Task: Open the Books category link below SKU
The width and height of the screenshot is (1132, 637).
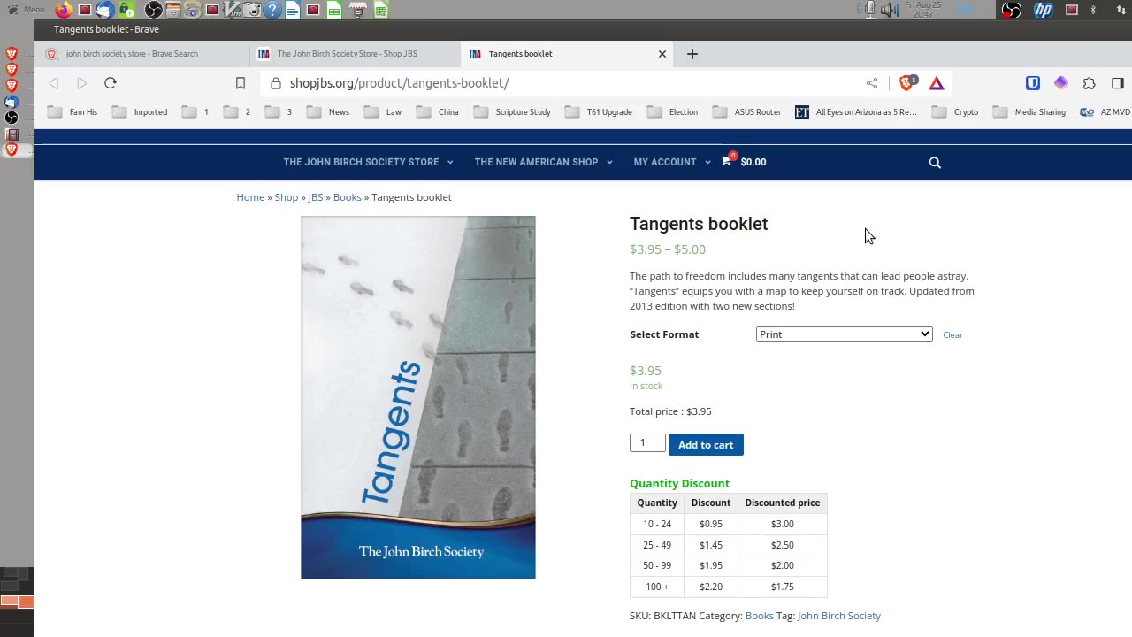Action: 759,616
